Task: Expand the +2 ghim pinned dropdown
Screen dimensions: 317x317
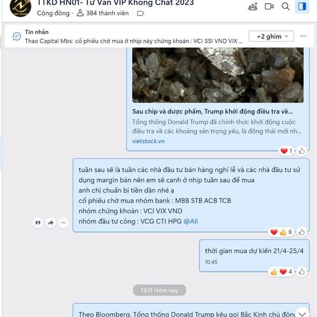Action: pyautogui.click(x=272, y=36)
